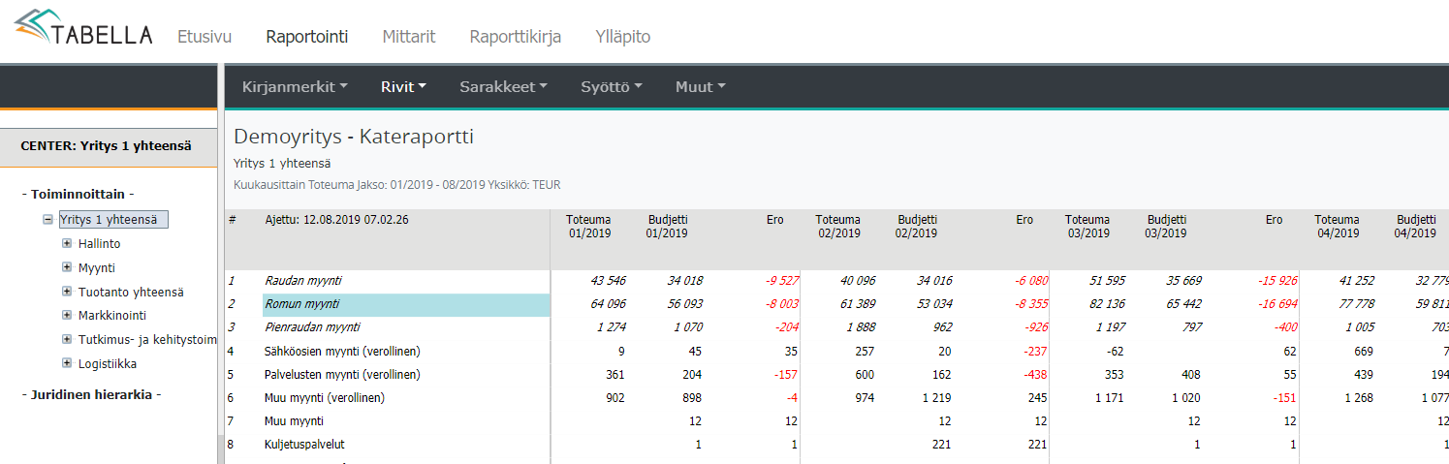Expand the Logistiikka tree node
Screen dimensions: 1449x464
click(67, 364)
